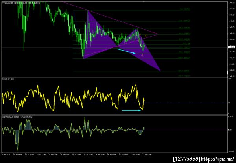Click the current price tag 1143.46
This screenshot has width=236, height=163.
[x=232, y=47]
